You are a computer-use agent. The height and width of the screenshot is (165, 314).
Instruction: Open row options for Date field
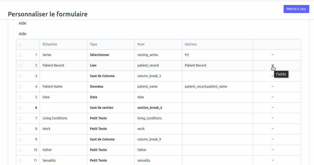[273, 97]
